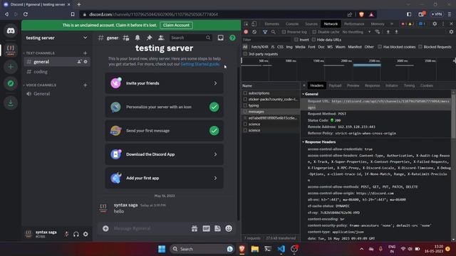The width and height of the screenshot is (456, 256).
Task: Deafen with headphones icon in user panel
Action: point(76,234)
